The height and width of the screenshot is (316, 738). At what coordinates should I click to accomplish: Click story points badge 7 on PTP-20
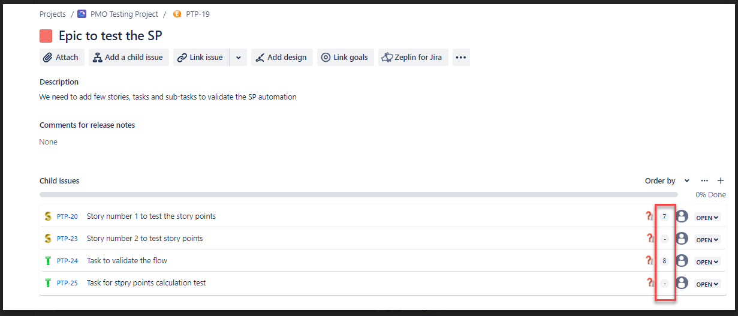click(664, 216)
